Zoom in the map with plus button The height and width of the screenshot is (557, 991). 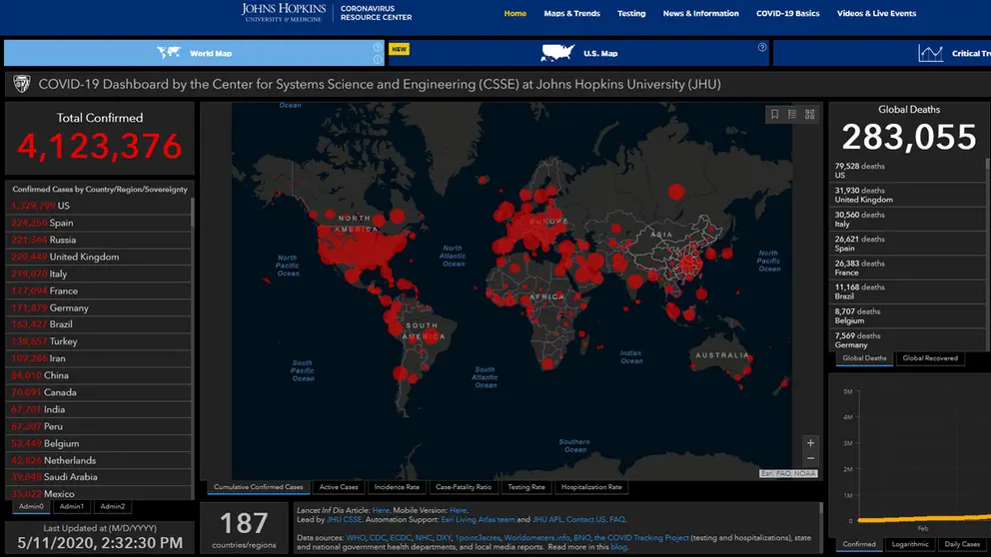[x=810, y=442]
